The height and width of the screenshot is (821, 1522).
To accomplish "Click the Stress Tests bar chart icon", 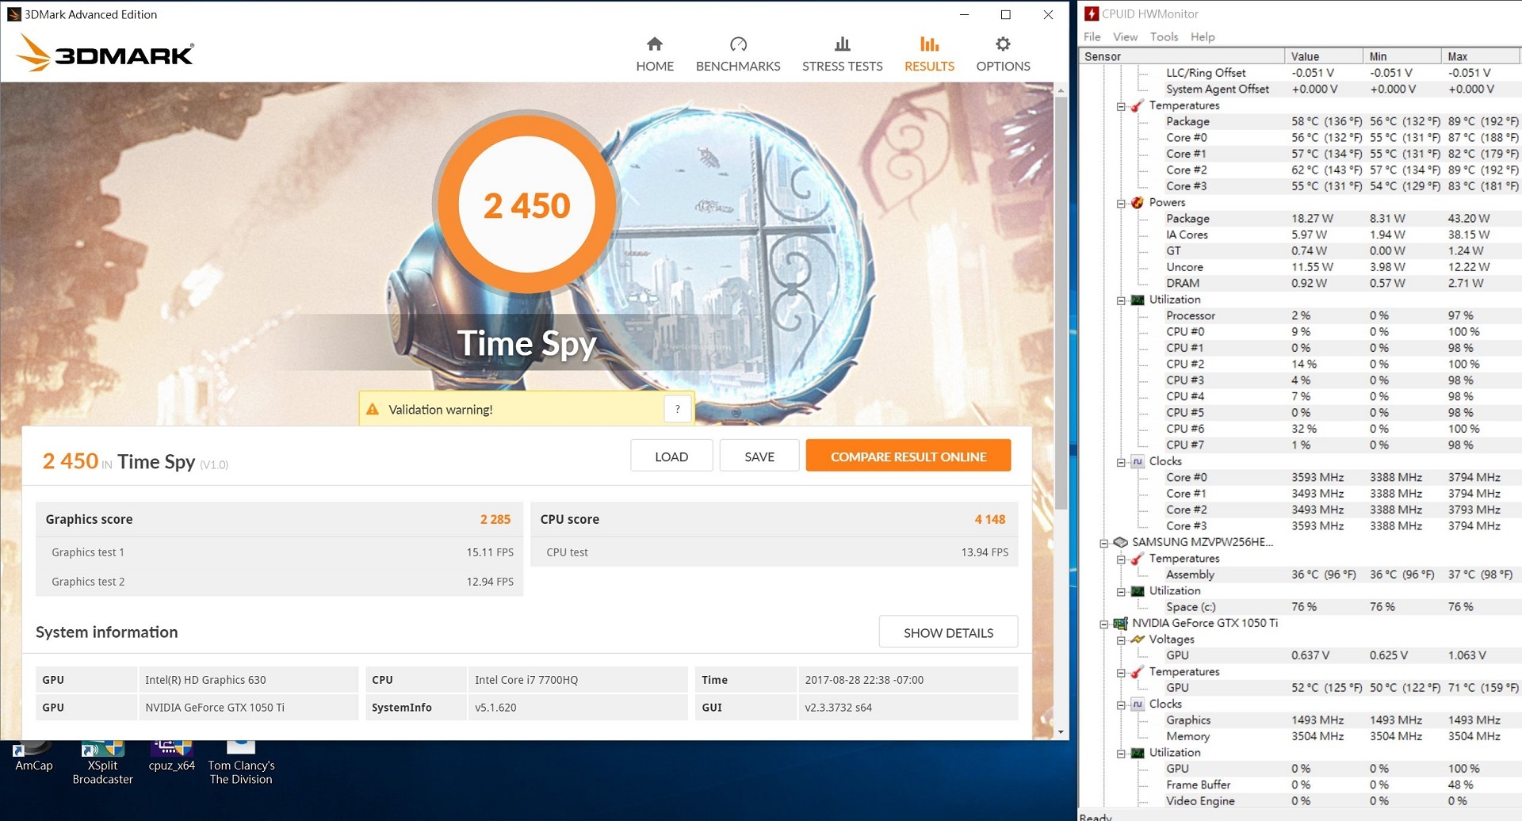I will (842, 44).
